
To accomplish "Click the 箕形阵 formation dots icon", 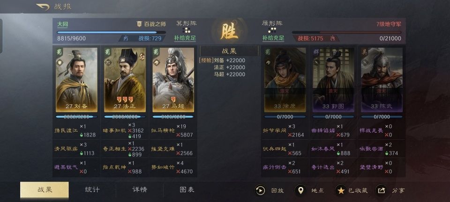I will 186,30.
